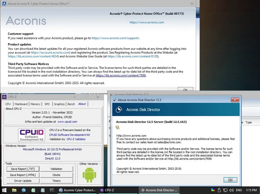Open the CPU-Z Validator link
Image resolution: width=260 pixels, height=194 pixels.
click(x=76, y=139)
